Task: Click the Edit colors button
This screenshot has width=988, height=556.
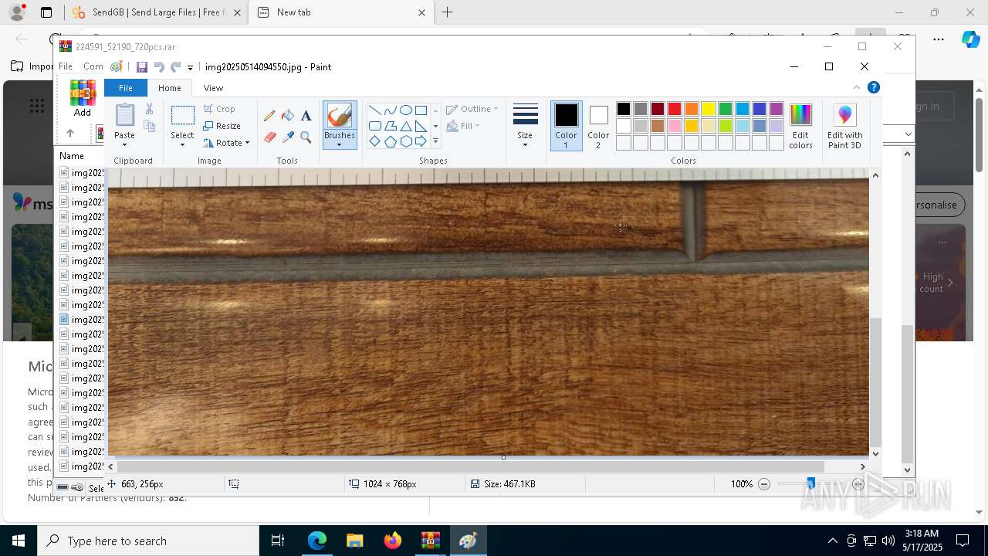Action: coord(800,126)
